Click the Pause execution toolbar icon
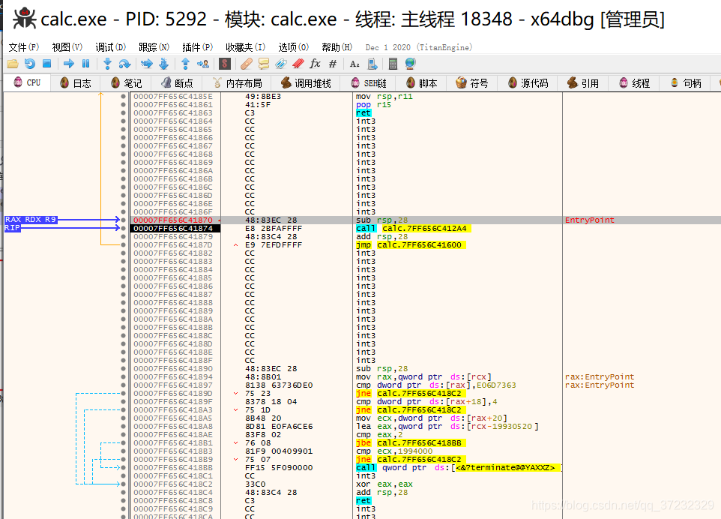Screen dimensions: 721x519 (x=85, y=64)
